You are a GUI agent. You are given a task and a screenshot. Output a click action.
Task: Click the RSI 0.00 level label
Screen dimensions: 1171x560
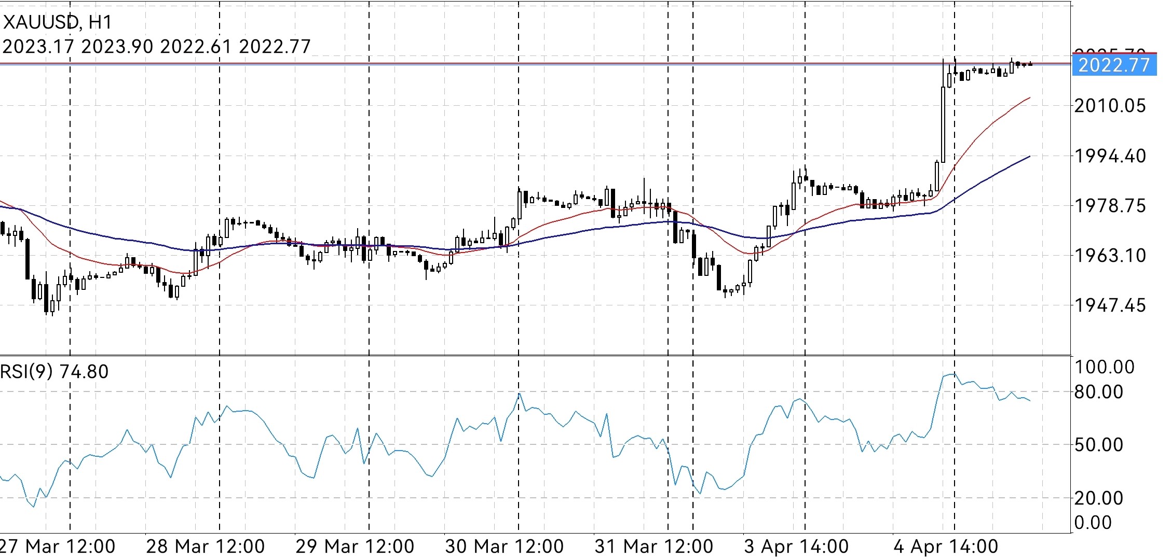click(x=1093, y=523)
